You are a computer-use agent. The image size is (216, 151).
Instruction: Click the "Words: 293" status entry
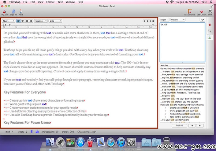(68, 132)
